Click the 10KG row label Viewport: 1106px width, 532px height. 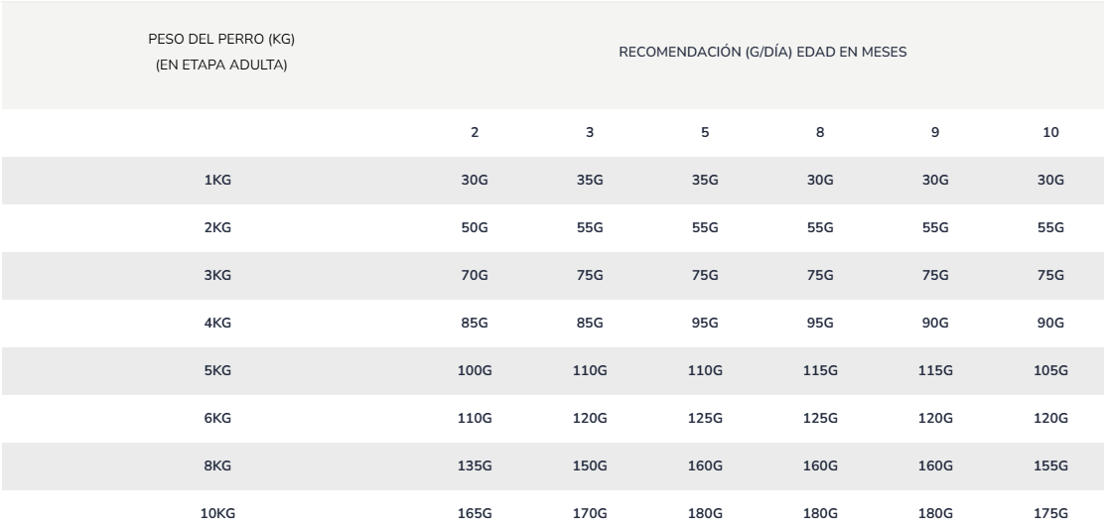218,514
